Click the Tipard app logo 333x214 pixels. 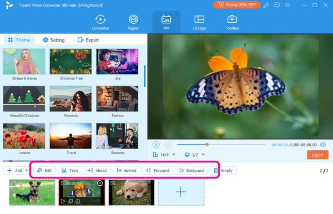[x=9, y=5]
